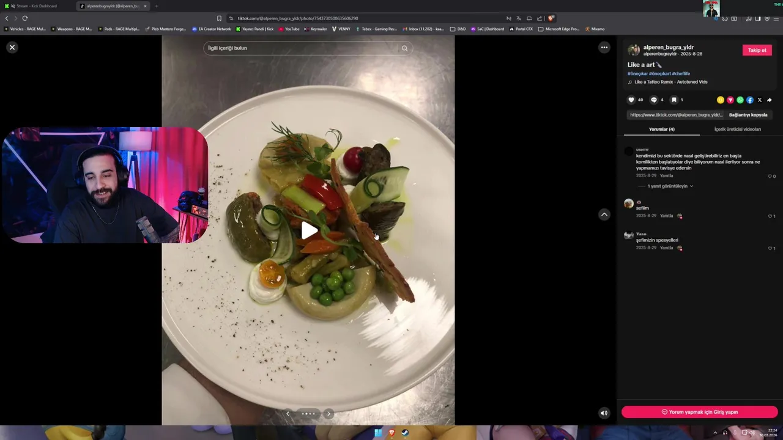783x440 pixels.
Task: Follow user with 'Takip et' button
Action: pos(757,50)
